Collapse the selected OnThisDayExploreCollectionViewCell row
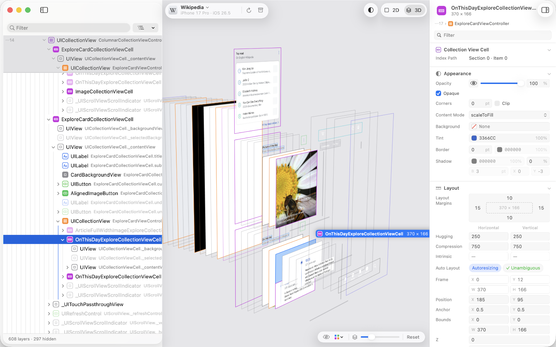Viewport: 556px width, 347px height. [x=63, y=240]
